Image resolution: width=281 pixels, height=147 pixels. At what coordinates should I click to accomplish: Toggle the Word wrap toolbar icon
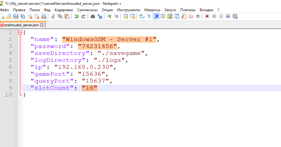pyautogui.click(x=142, y=16)
